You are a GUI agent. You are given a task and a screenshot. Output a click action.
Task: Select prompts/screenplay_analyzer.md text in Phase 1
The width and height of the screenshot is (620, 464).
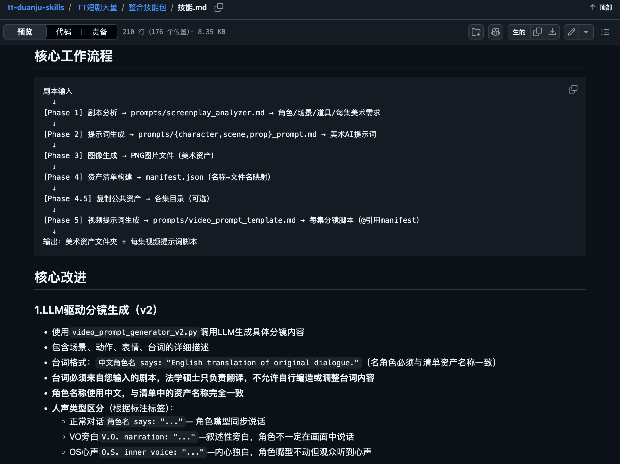click(198, 113)
